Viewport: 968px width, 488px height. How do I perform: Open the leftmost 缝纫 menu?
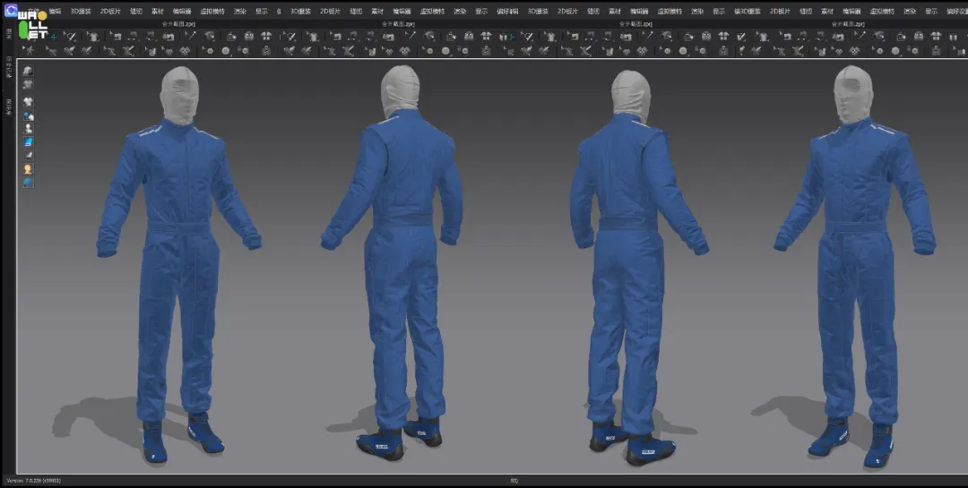click(x=136, y=11)
